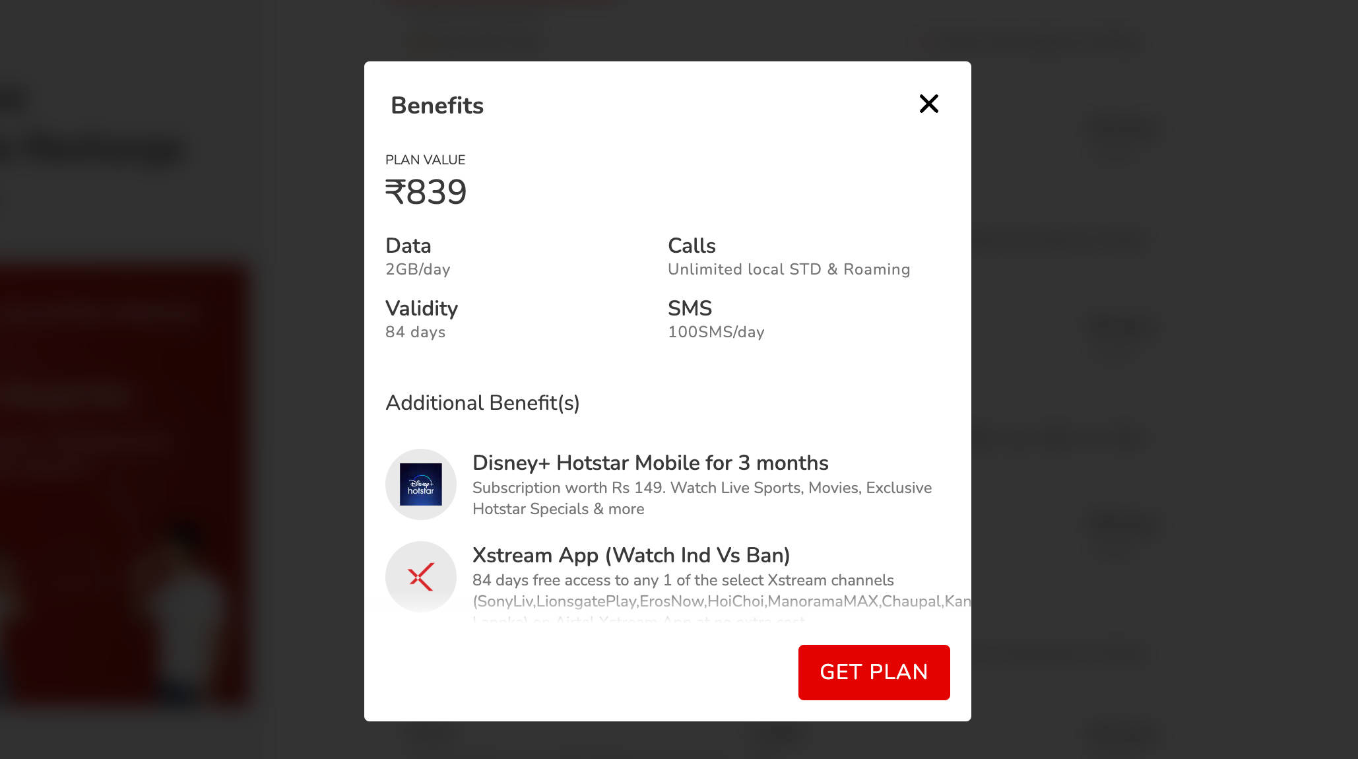Click the red Xstream app icon
Screen dimensions: 1358x759
[x=421, y=577]
